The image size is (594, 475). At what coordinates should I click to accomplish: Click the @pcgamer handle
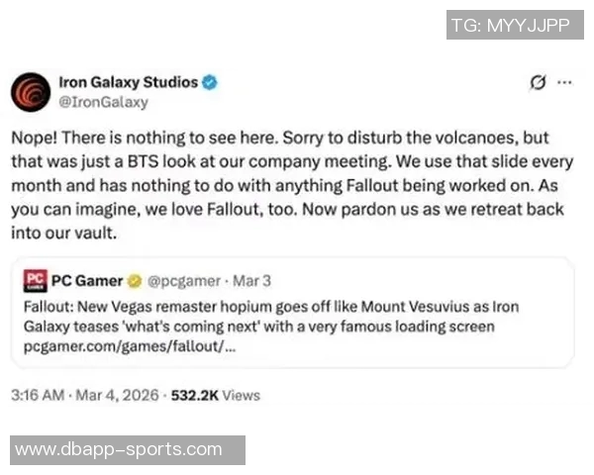click(183, 281)
